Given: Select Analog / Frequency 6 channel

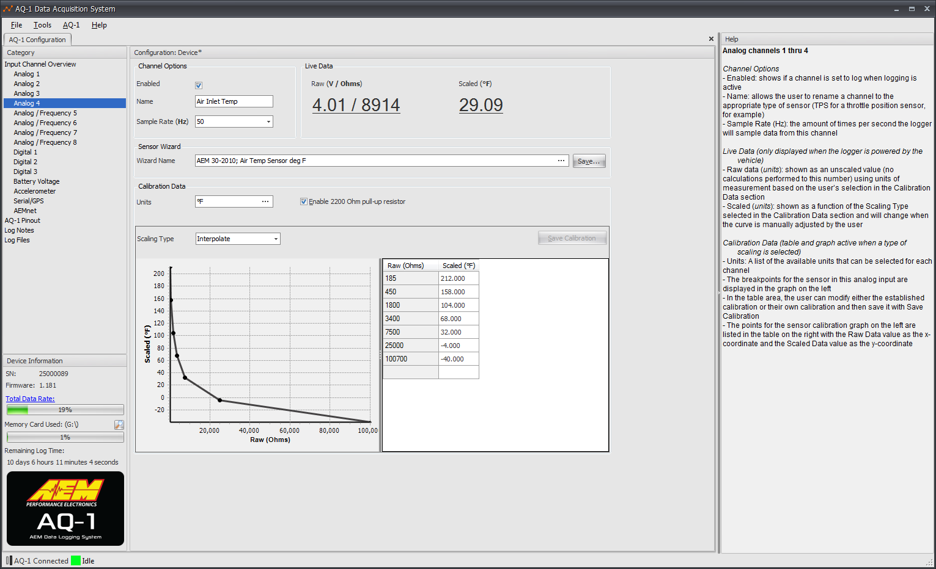Looking at the screenshot, I should (x=45, y=123).
